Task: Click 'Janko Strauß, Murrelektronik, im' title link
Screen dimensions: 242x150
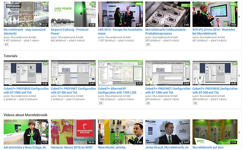Action: pos(167,147)
